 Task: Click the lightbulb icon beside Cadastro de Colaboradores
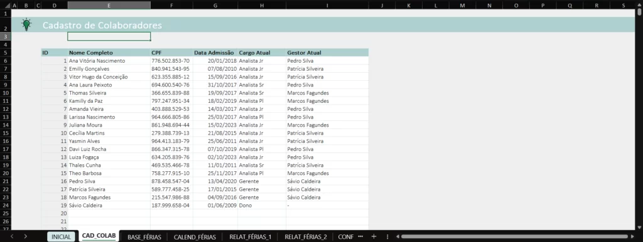[x=26, y=24]
